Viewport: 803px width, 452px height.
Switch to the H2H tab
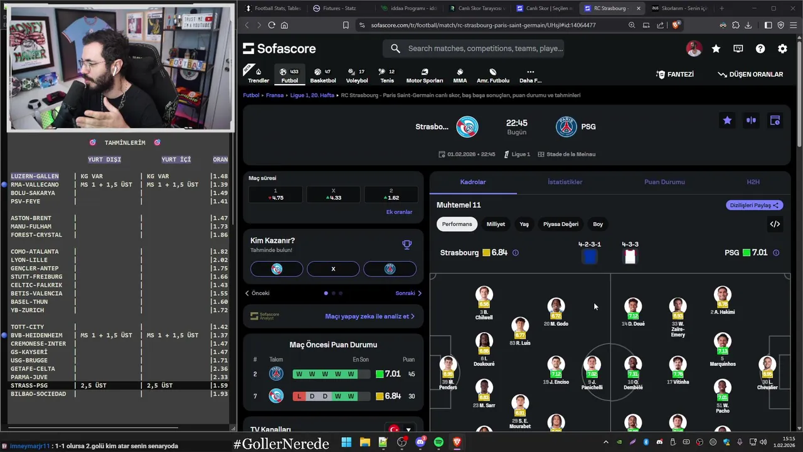coord(753,182)
